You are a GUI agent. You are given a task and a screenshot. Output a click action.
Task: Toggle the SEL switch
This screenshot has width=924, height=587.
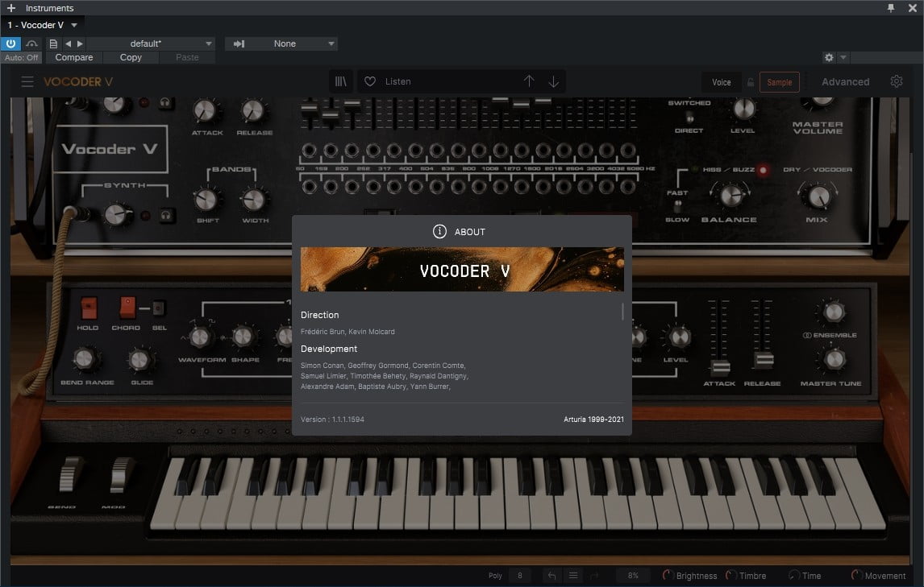[x=159, y=308]
